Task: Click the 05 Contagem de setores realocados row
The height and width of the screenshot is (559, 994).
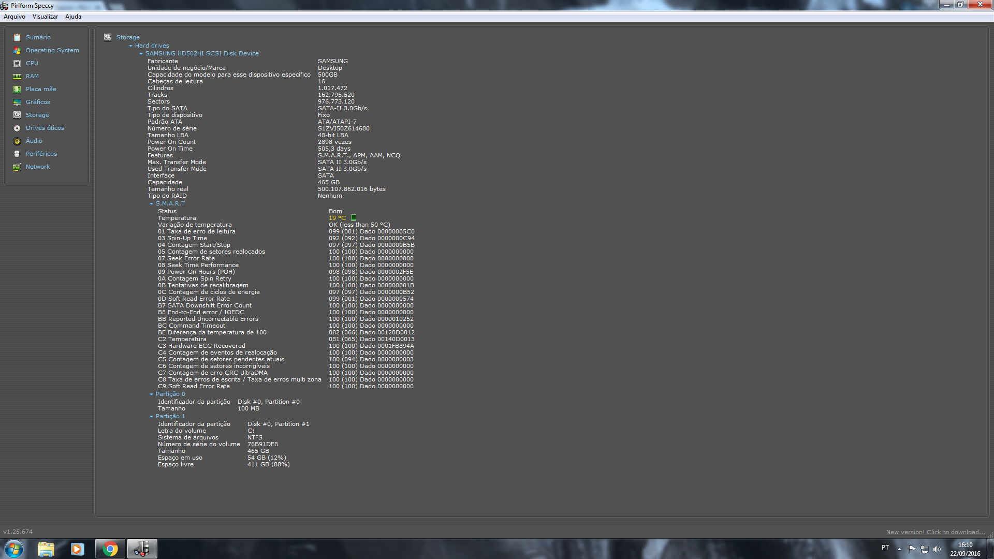Action: pyautogui.click(x=286, y=252)
